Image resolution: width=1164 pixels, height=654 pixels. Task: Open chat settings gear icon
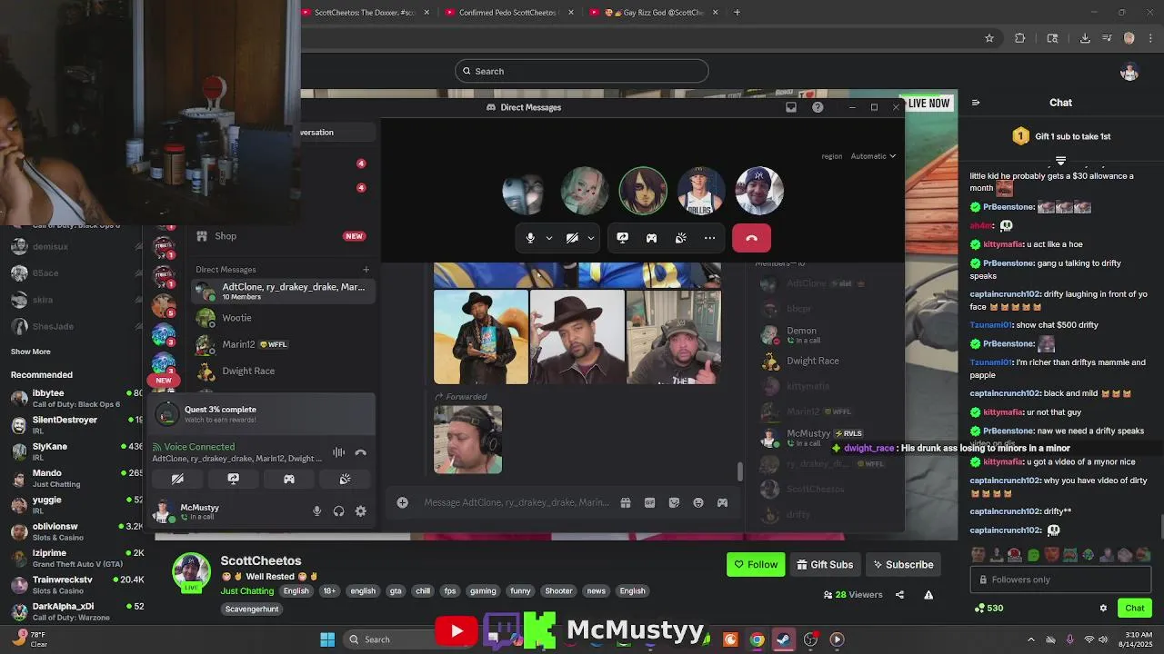(x=1103, y=608)
